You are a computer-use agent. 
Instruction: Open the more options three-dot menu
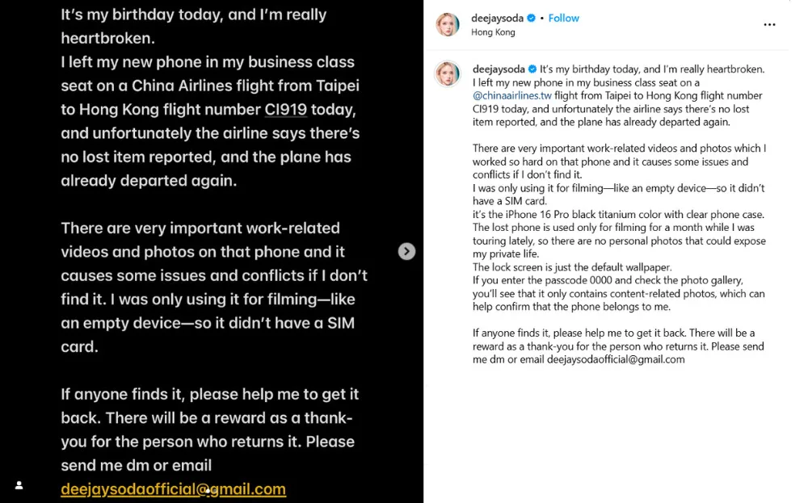click(x=769, y=25)
